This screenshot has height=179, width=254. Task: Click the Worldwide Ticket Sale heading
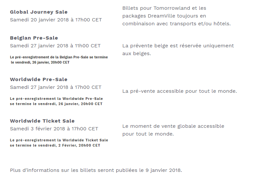tap(42, 121)
